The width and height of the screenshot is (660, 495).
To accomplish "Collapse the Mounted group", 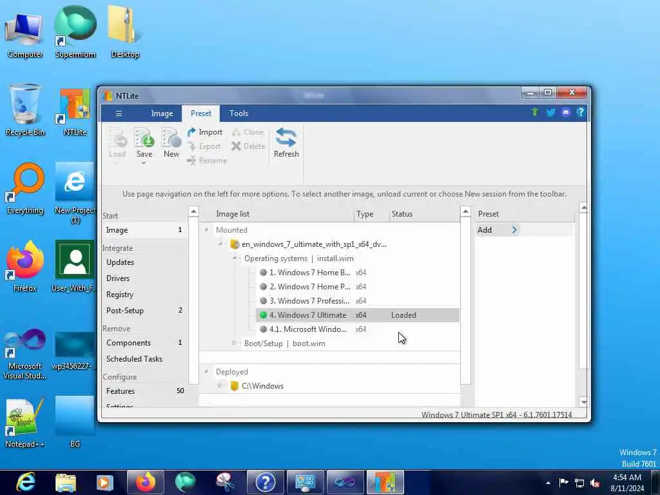I will [206, 230].
